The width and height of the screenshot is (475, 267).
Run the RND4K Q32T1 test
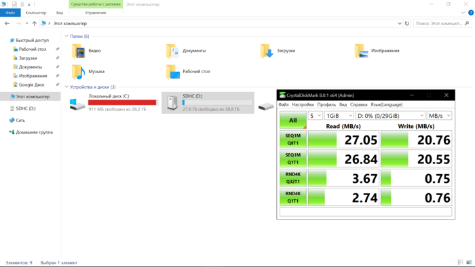coord(293,178)
